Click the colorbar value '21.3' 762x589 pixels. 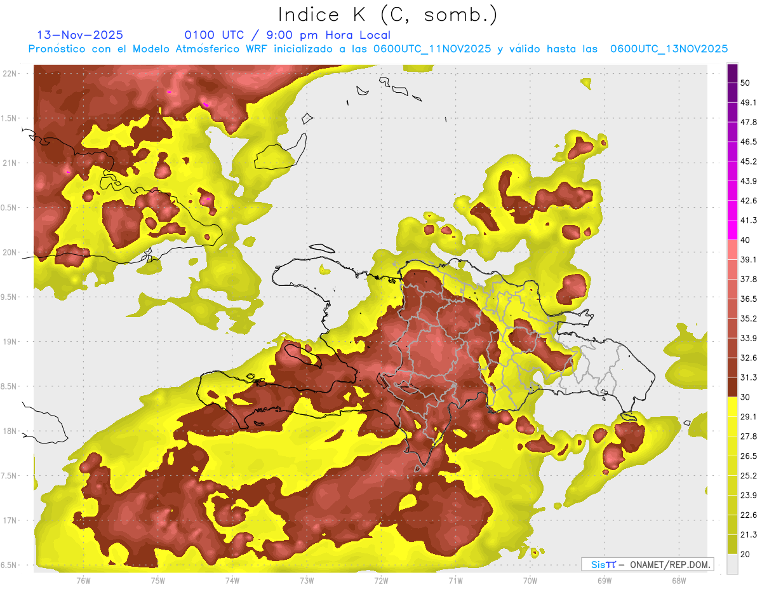click(x=749, y=535)
